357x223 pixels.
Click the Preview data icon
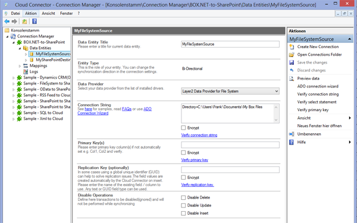pos(292,78)
